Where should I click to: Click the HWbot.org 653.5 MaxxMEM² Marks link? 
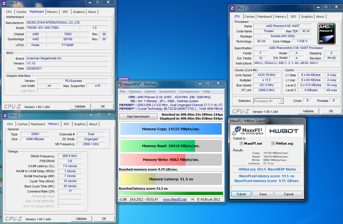pos(267,169)
